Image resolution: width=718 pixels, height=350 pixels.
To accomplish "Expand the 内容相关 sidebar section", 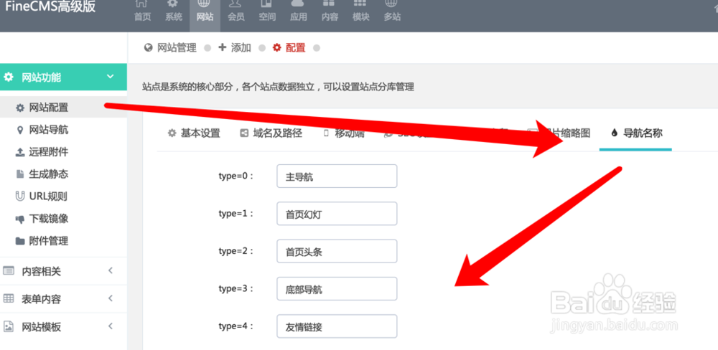I will (63, 271).
